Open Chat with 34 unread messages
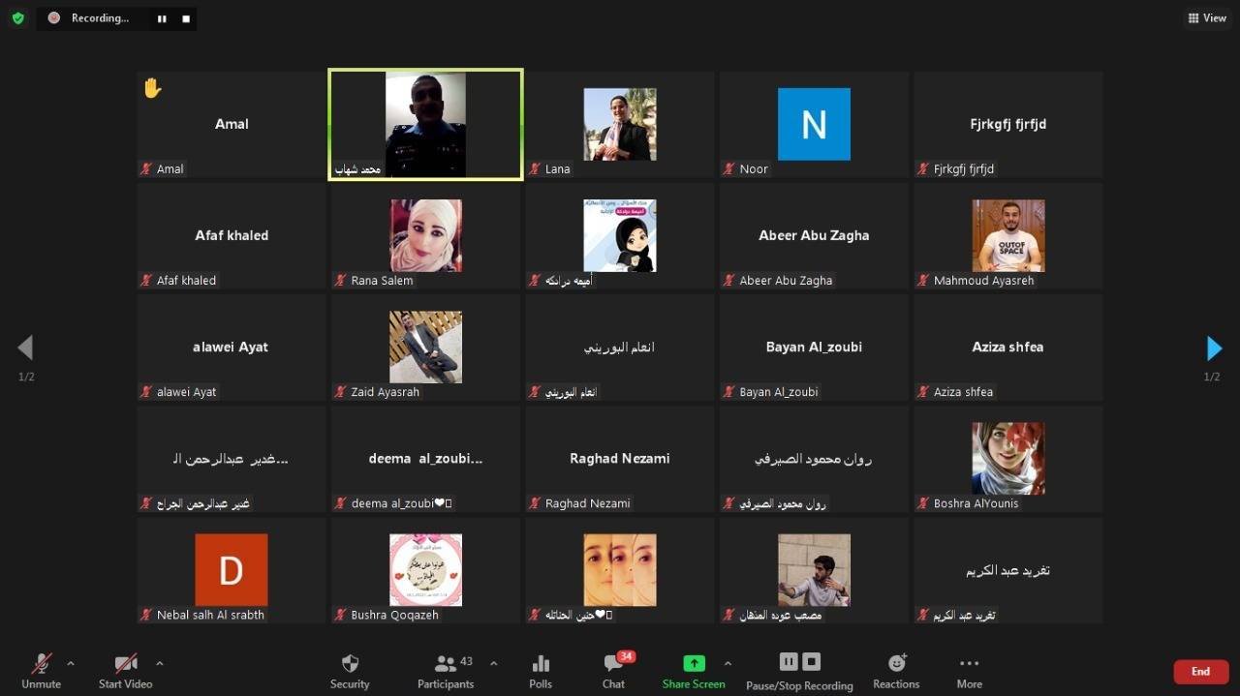1240x696 pixels. pos(614,671)
